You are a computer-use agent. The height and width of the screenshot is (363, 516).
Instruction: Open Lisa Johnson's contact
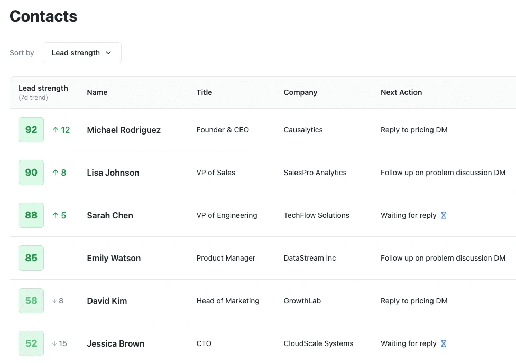pyautogui.click(x=113, y=173)
